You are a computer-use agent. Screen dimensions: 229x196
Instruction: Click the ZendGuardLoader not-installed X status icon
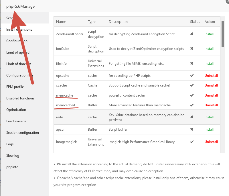point(192,34)
